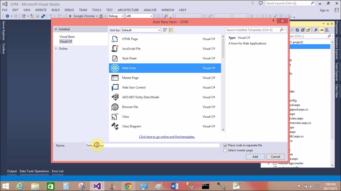Open the Sort by dropdown

[x=141, y=30]
